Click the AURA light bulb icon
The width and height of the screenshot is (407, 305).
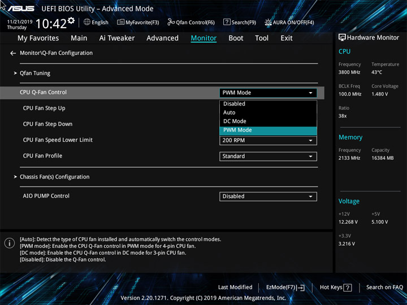coord(268,22)
